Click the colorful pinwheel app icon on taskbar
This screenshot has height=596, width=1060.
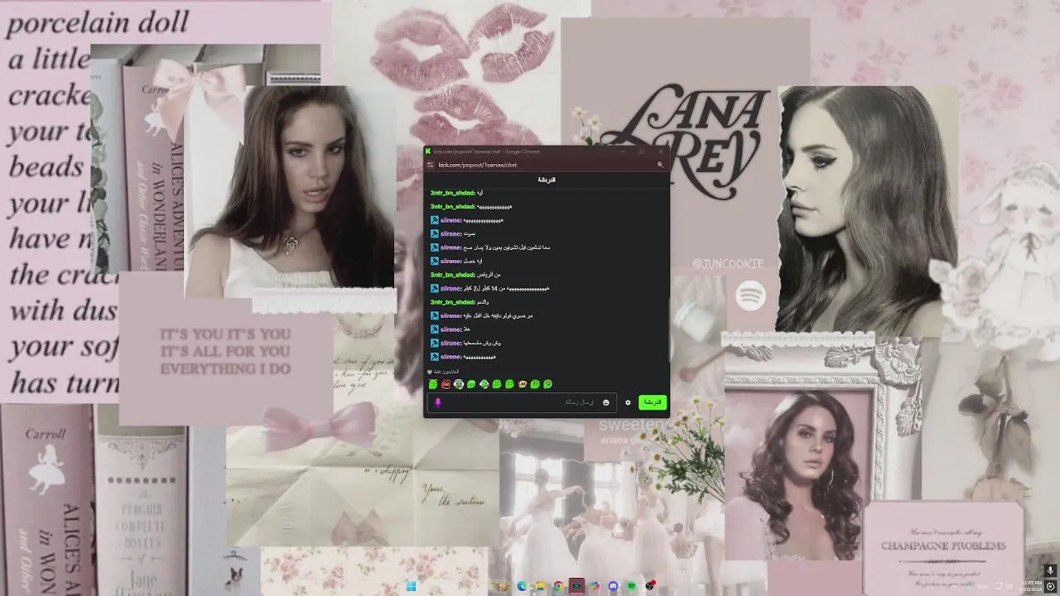[595, 586]
